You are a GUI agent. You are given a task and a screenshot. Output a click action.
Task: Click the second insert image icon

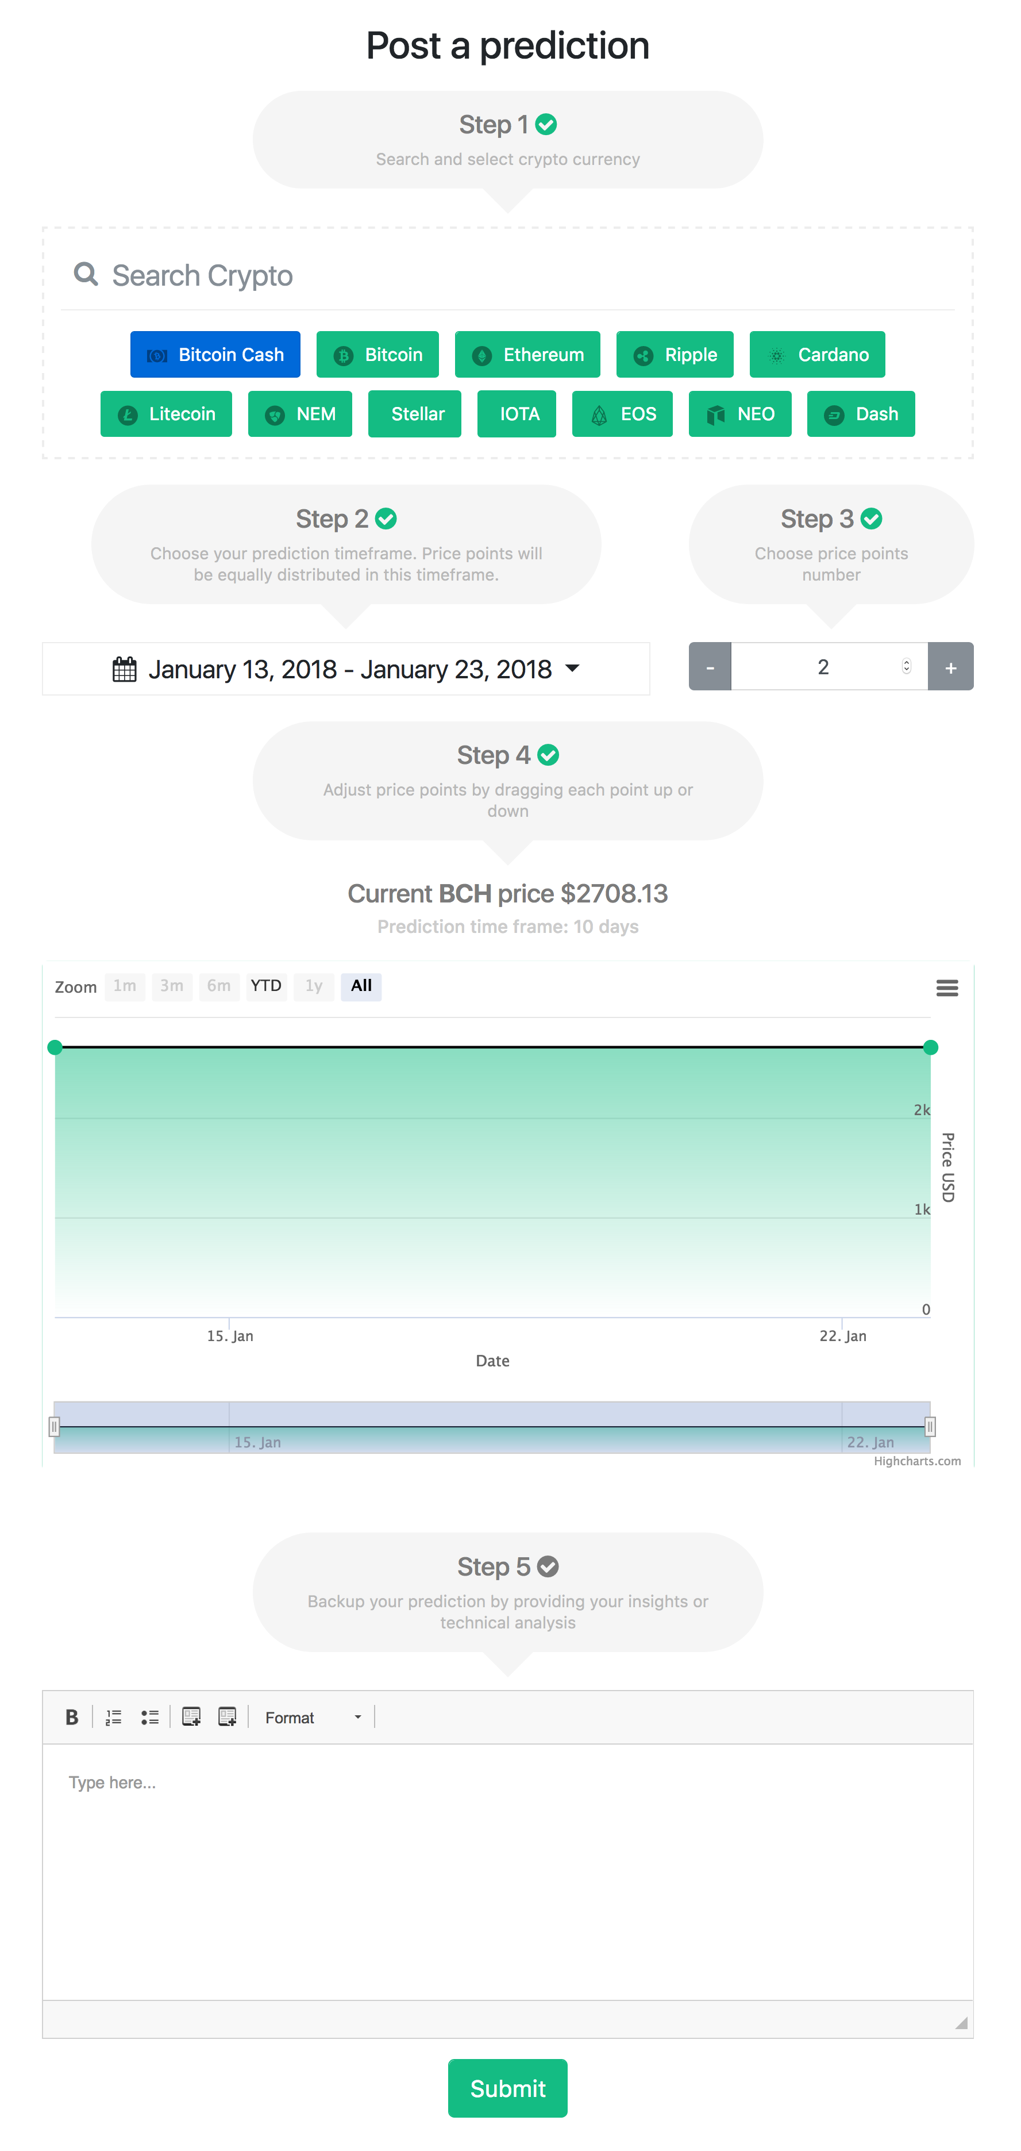coord(227,1717)
